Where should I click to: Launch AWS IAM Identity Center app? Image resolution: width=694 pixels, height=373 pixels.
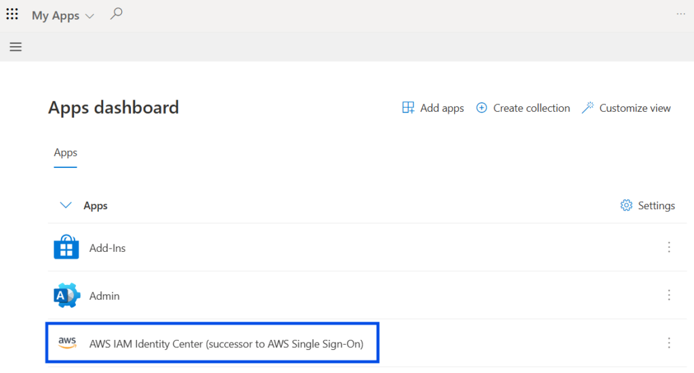226,344
